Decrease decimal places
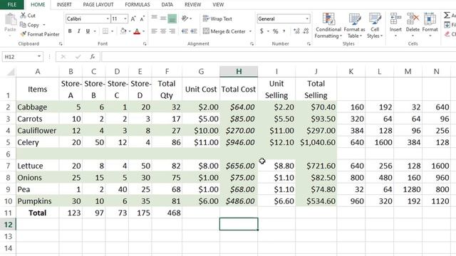The height and width of the screenshot is (256, 456). (x=306, y=31)
